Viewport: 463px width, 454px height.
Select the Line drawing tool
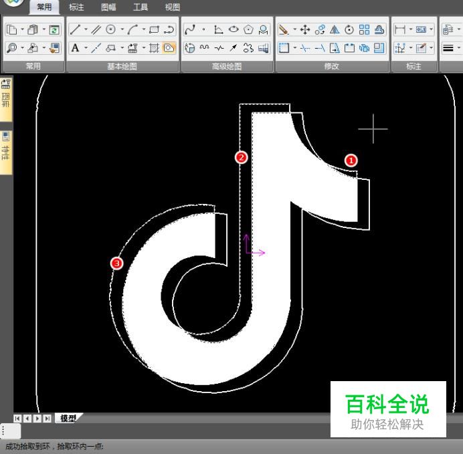76,30
